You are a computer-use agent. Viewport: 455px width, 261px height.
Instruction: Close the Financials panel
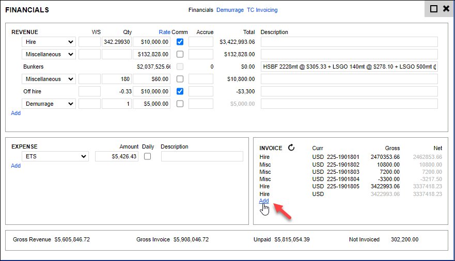[x=446, y=9]
